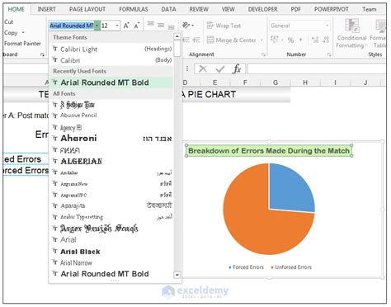The image size is (391, 307).
Task: Apply bottom align to cell
Action: point(171,26)
